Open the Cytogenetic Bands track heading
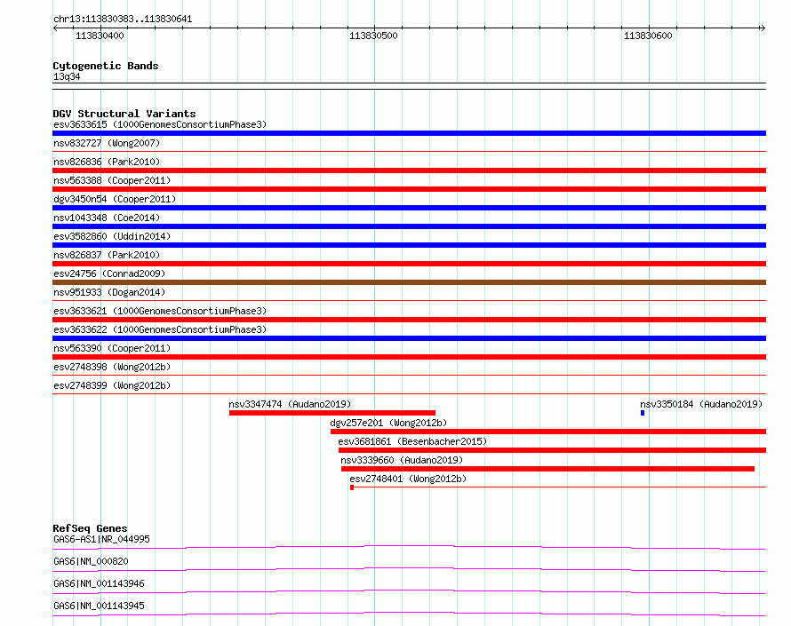 (x=106, y=66)
